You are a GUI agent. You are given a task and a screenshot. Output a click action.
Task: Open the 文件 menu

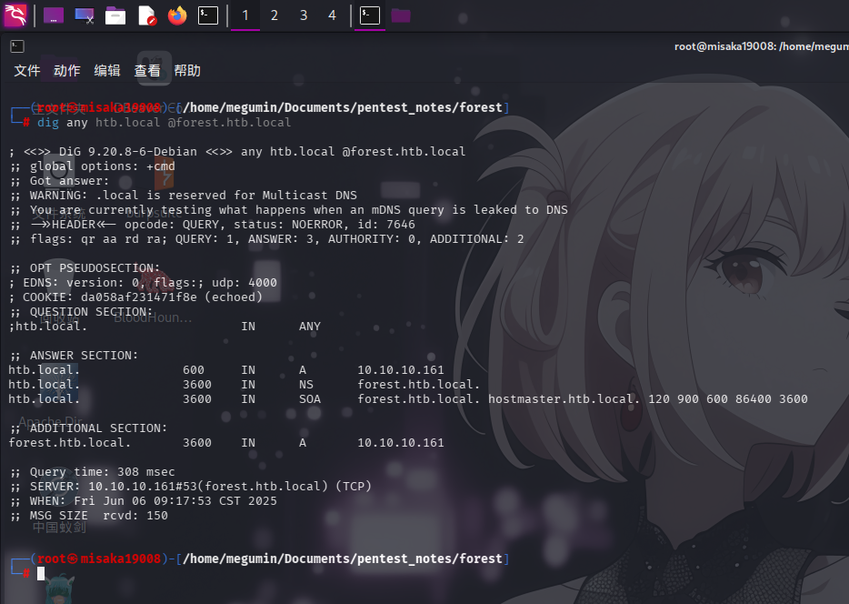27,71
